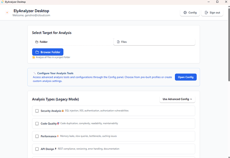Switch to the Folder tab

click(73, 42)
